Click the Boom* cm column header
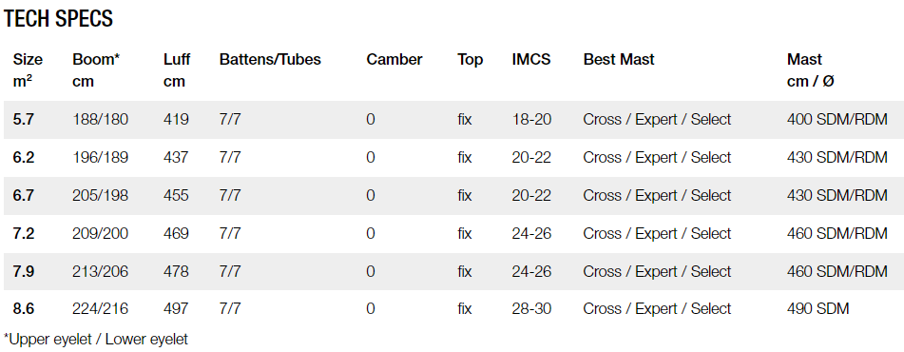 96,70
